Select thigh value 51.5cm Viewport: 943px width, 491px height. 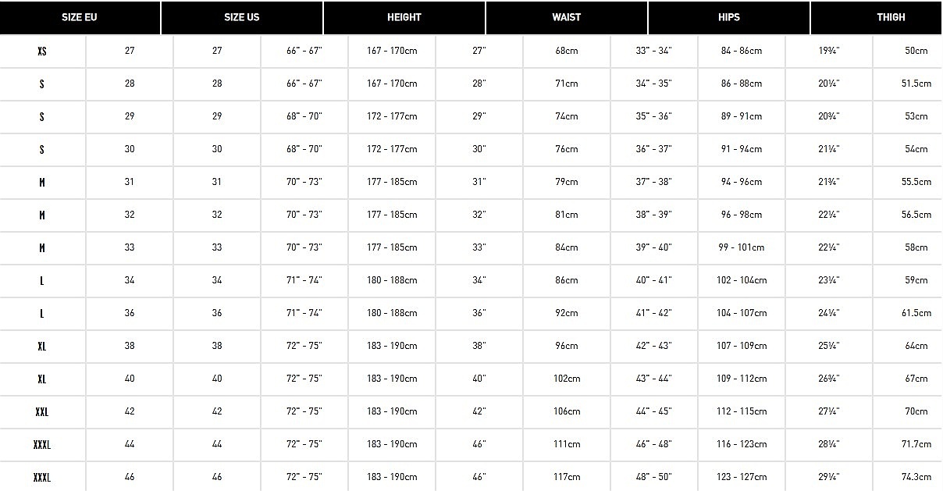point(916,84)
